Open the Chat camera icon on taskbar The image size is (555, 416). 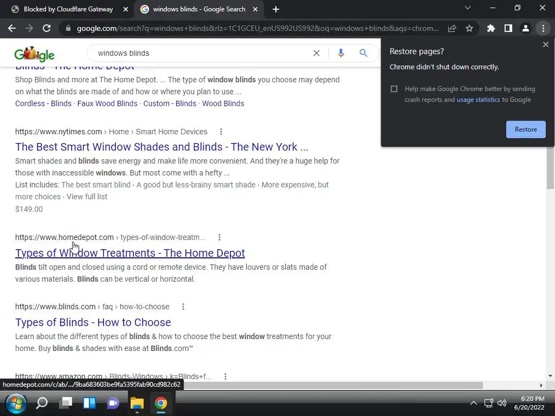pos(113,403)
